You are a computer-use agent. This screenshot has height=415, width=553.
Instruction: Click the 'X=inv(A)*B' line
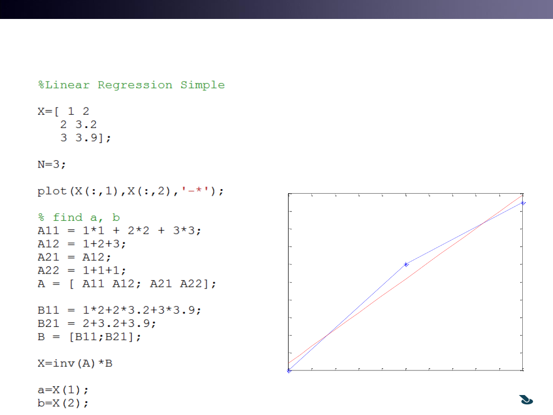pos(75,364)
